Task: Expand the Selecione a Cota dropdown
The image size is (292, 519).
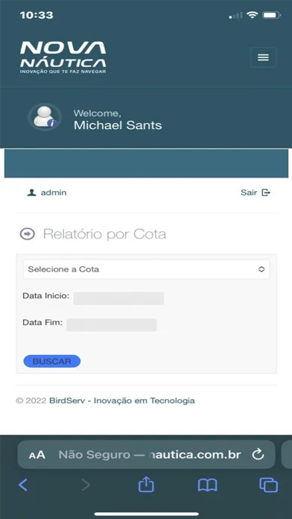Action: (x=146, y=269)
